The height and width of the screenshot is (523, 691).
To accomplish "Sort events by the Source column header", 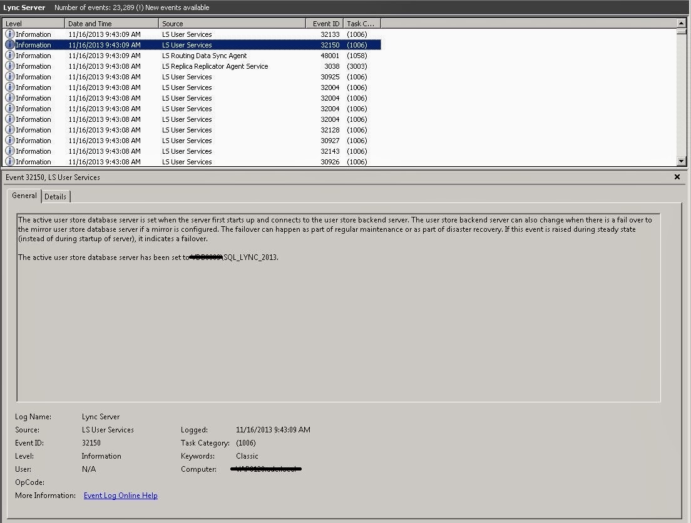I will (232, 23).
